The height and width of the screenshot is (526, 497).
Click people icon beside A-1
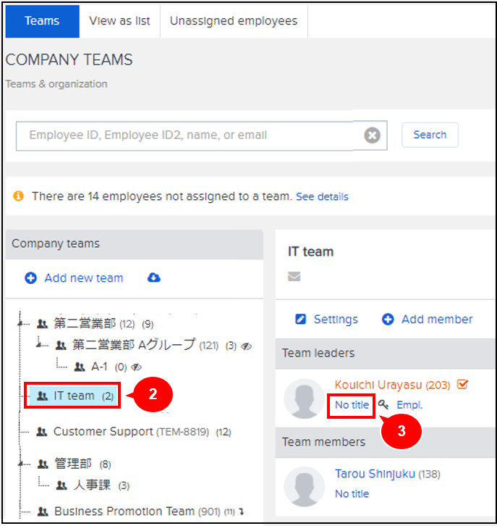80,367
